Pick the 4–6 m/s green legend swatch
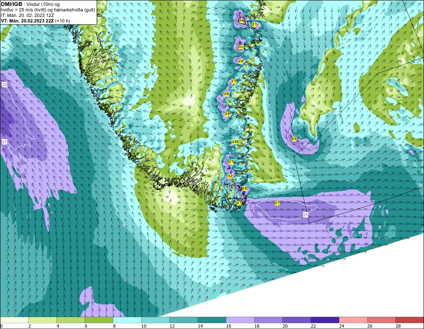This screenshot has width=424, height=329. 70,320
